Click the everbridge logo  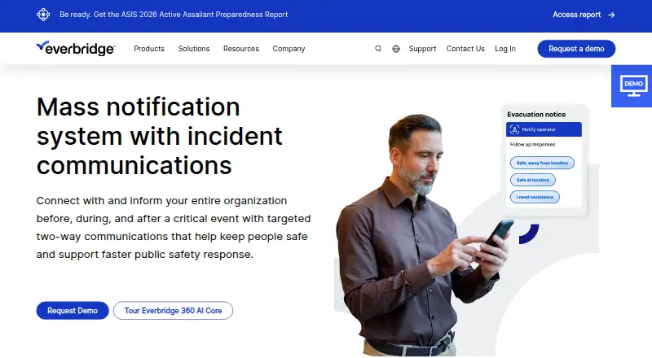point(76,48)
